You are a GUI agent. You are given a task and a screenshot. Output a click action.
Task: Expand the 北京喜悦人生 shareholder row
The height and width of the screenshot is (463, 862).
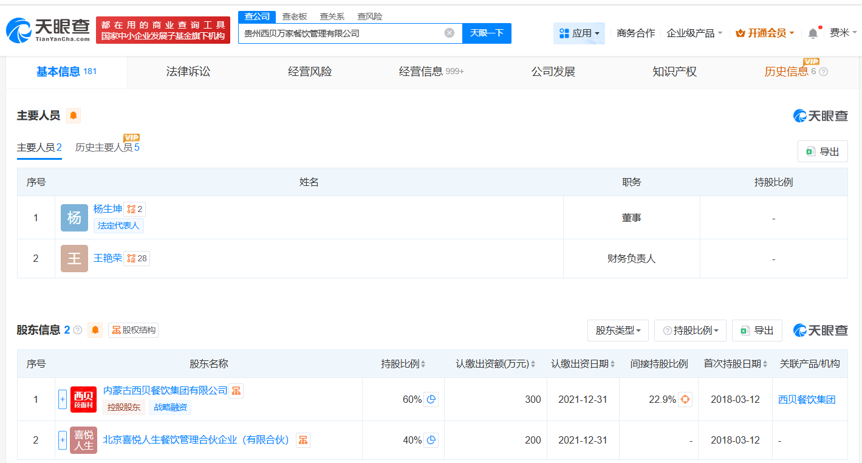coord(62,440)
